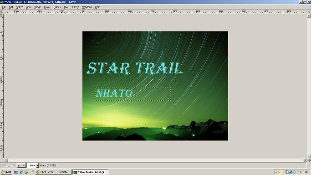Open the Colors menu
311x175 pixels.
point(57,7)
